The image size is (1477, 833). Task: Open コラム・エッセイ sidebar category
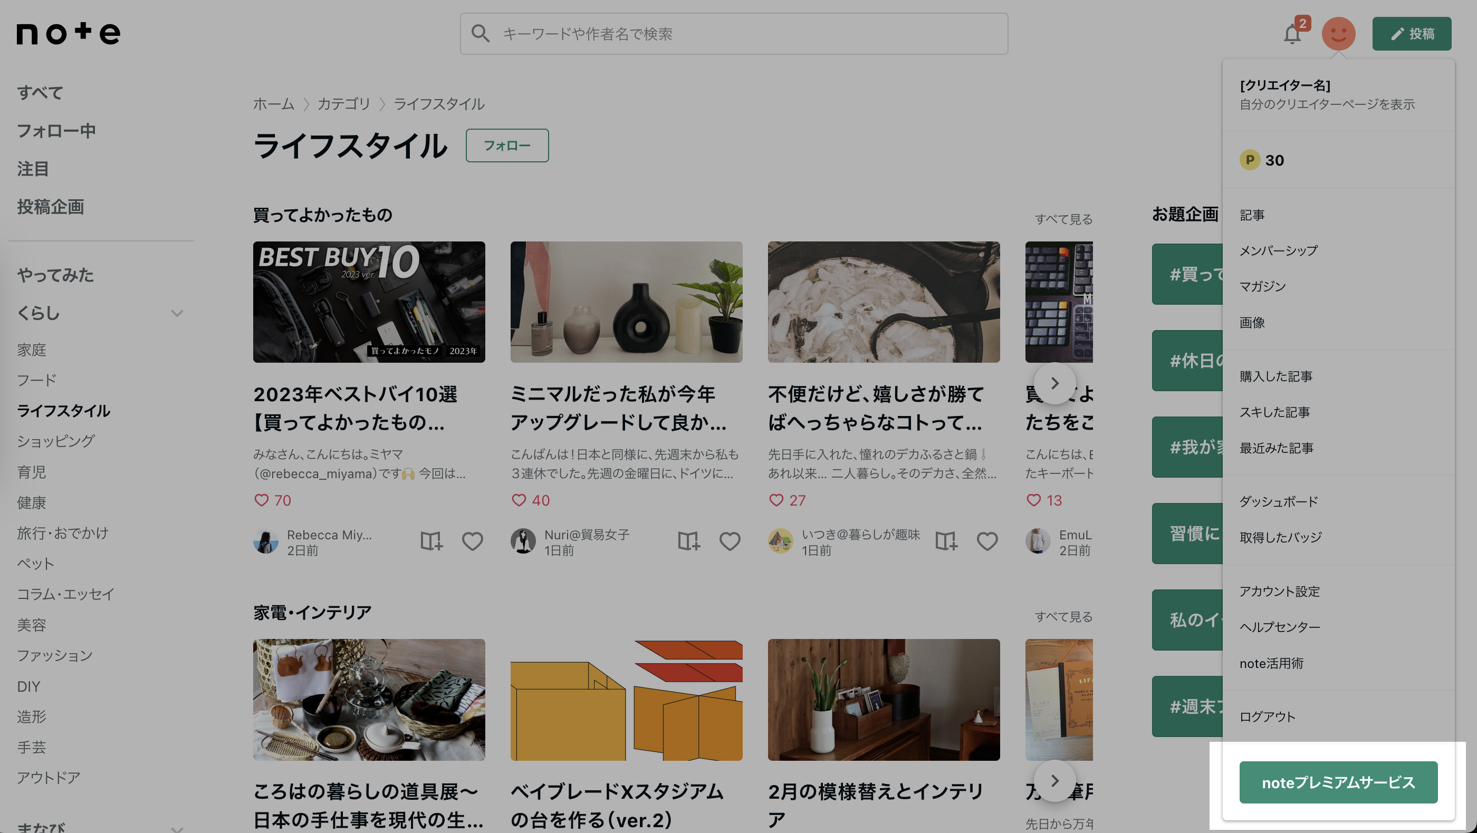tap(65, 594)
